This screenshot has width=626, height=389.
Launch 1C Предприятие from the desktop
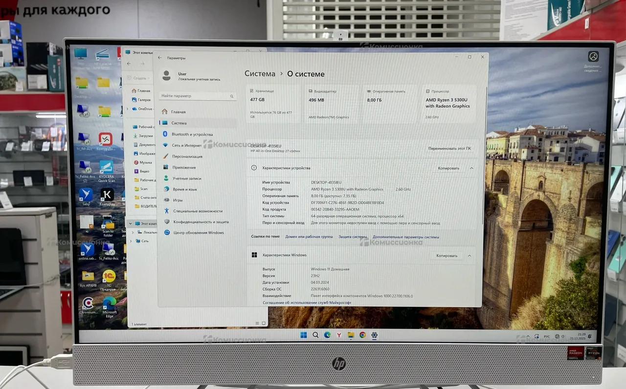point(109,277)
